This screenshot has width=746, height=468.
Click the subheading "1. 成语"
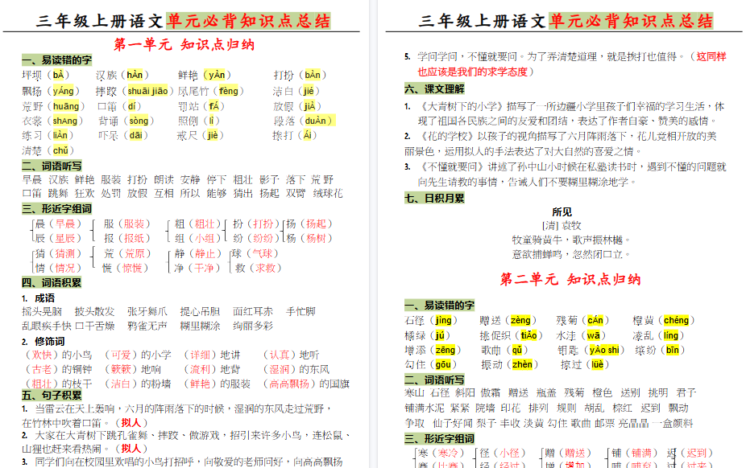38,298
